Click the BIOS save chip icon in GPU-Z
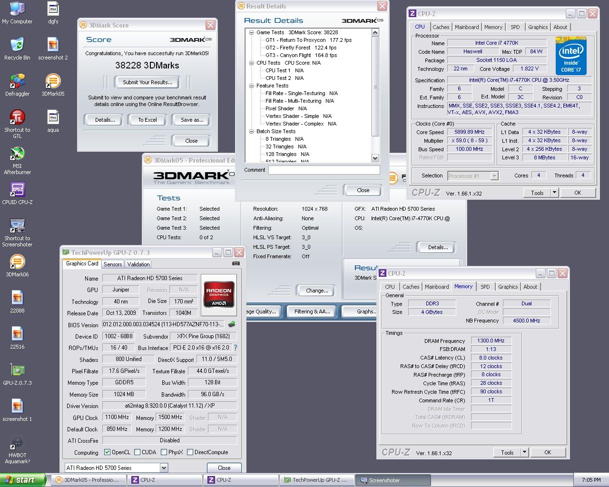Screen dimensions: 609x487 click(232, 324)
